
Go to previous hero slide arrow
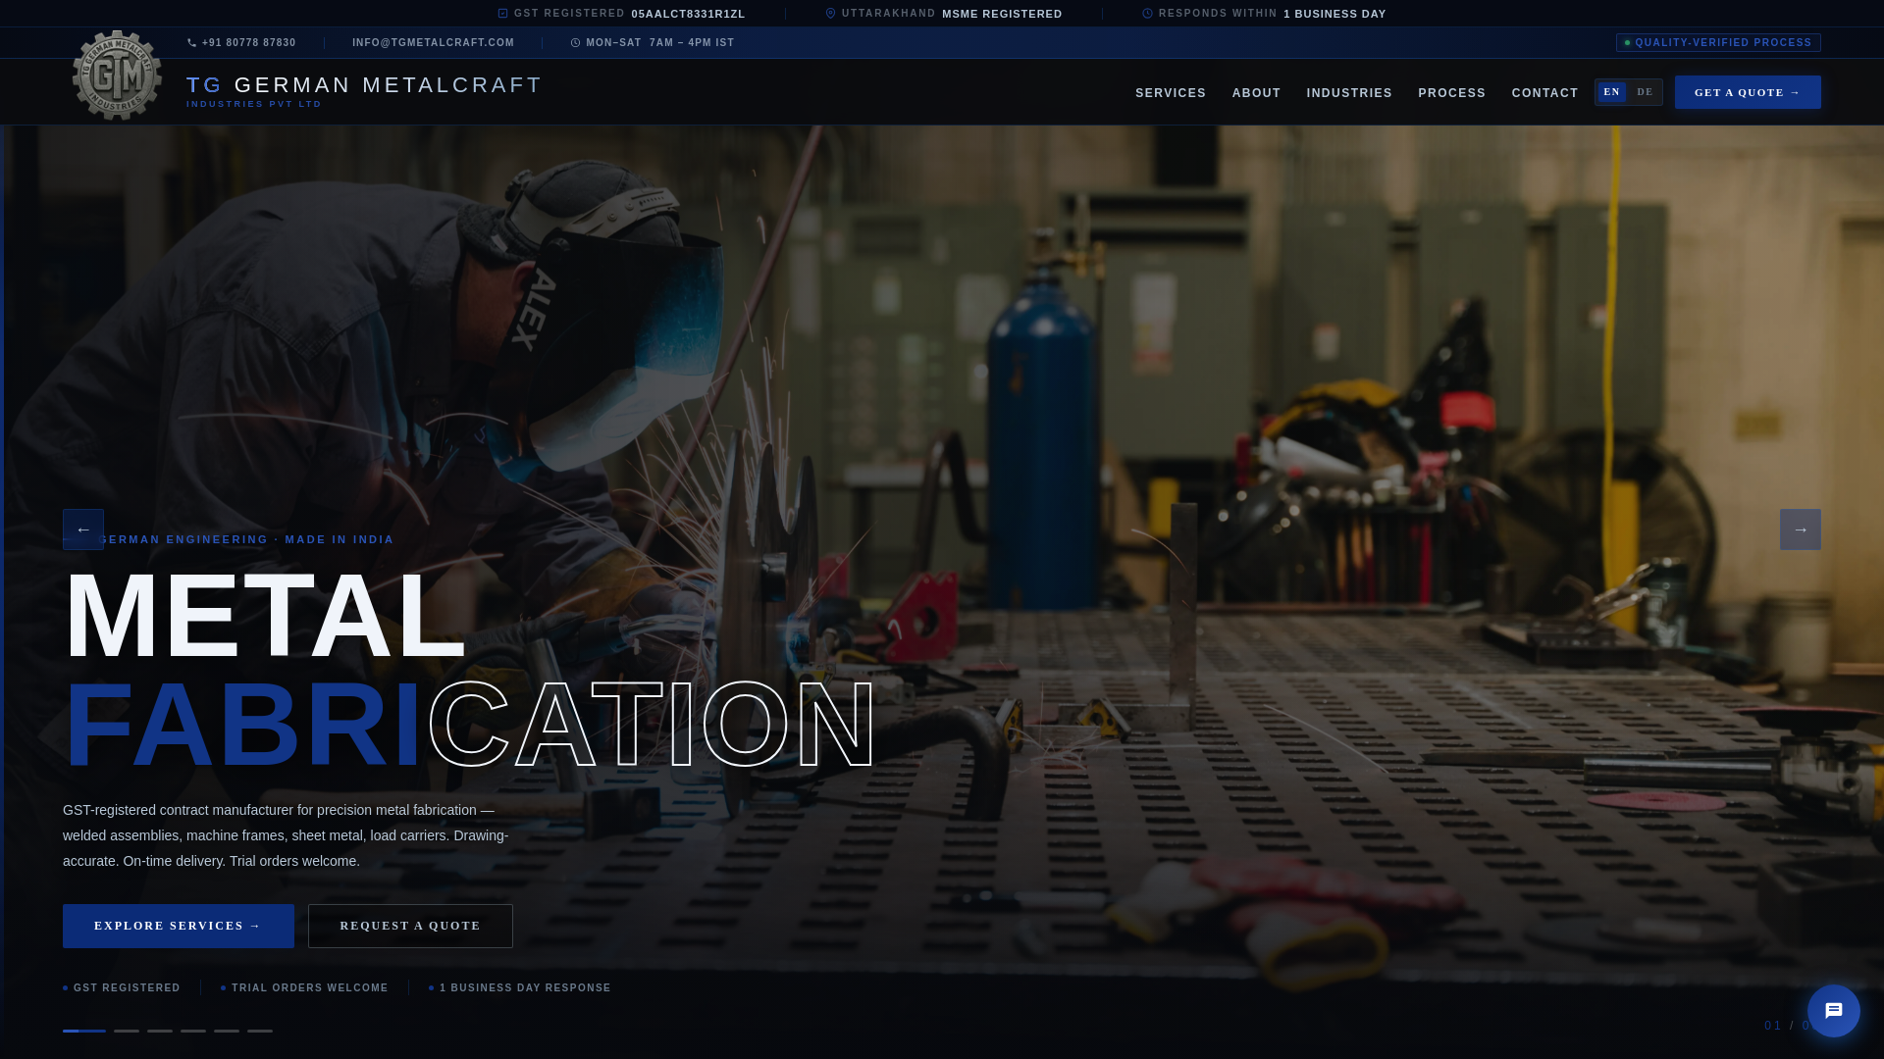tap(83, 529)
